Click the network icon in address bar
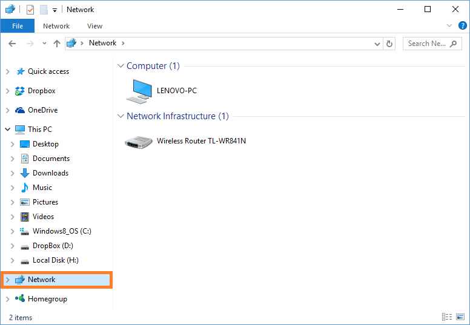This screenshot has height=325, width=470. click(x=71, y=43)
